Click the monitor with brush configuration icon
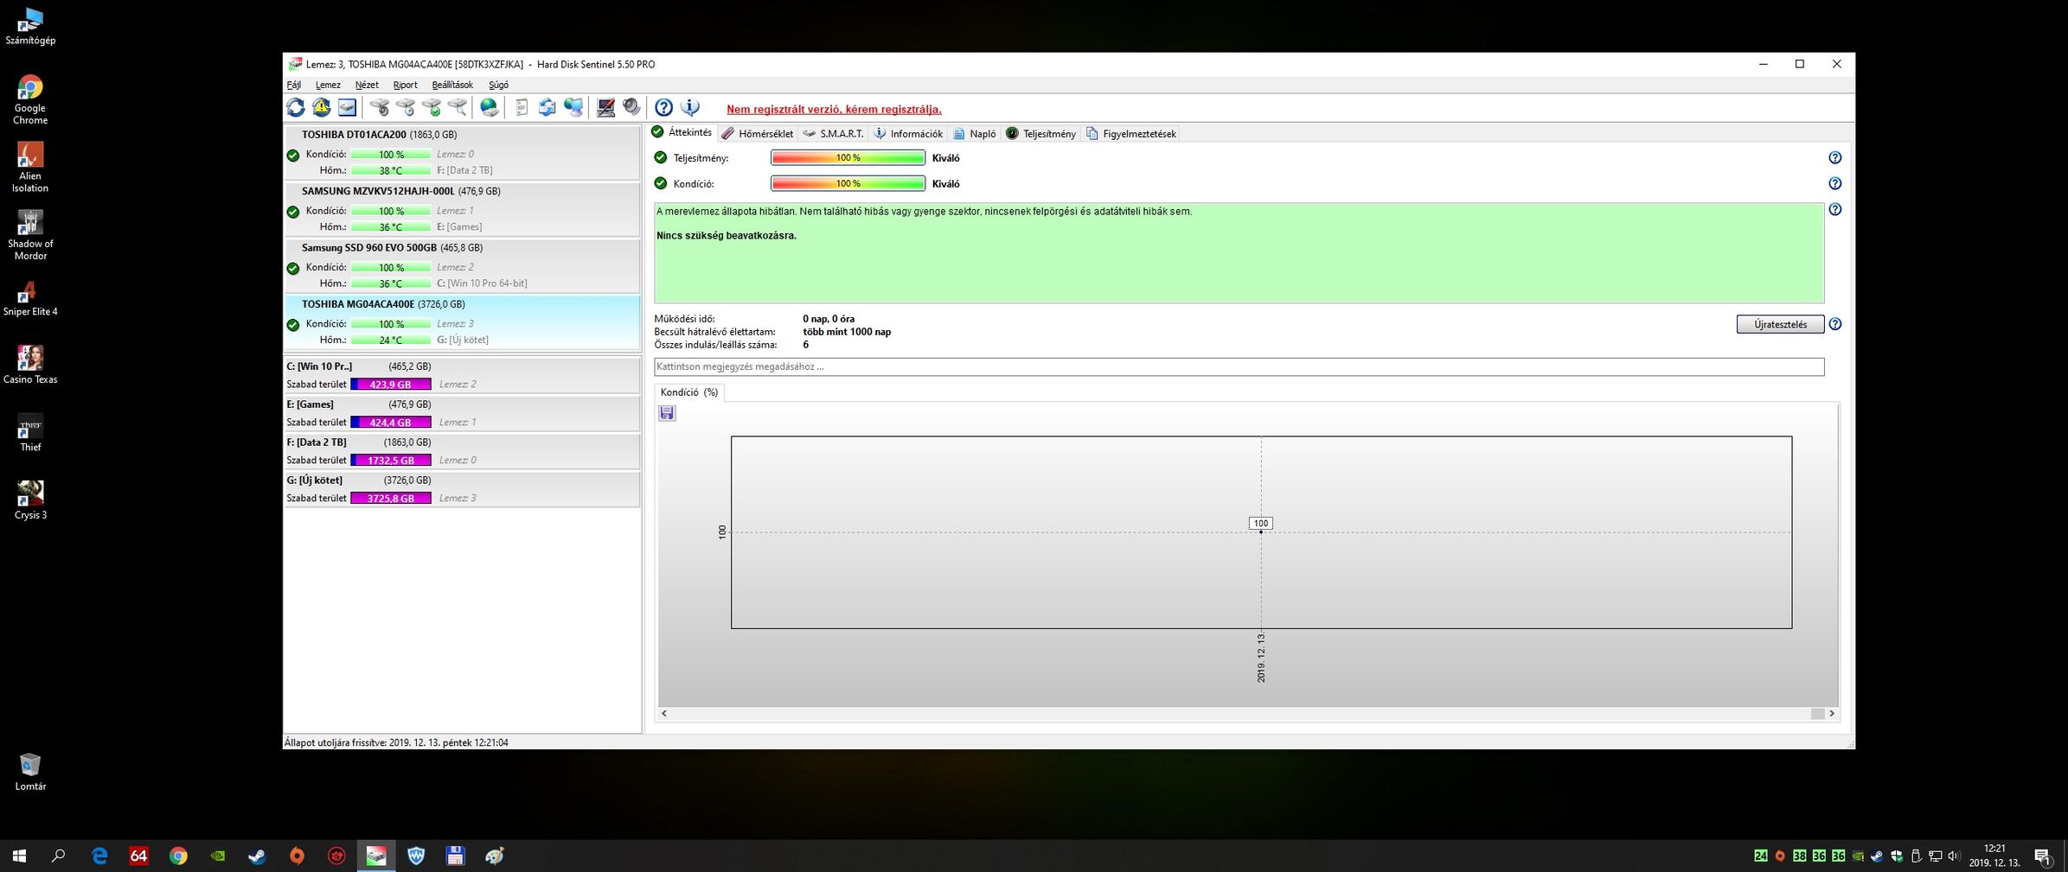The image size is (2068, 872). (605, 107)
